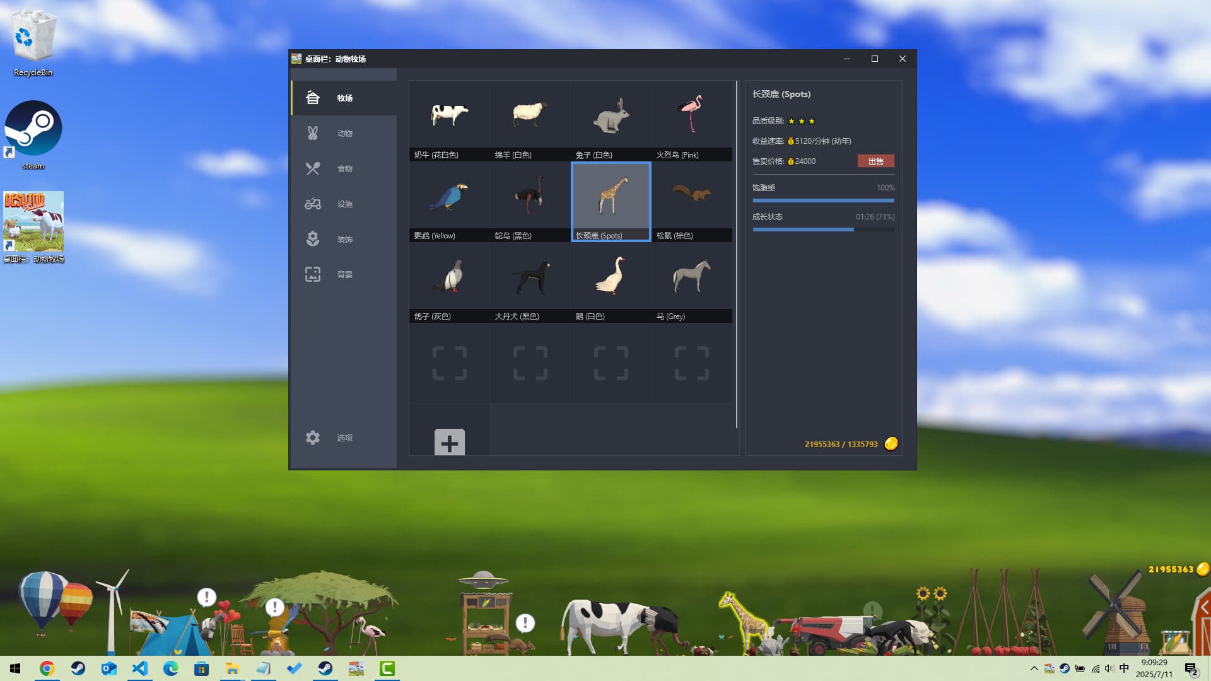Select the 松鼠 (棕色) squirrel thumbnail
1211x681 pixels.
[x=692, y=197]
